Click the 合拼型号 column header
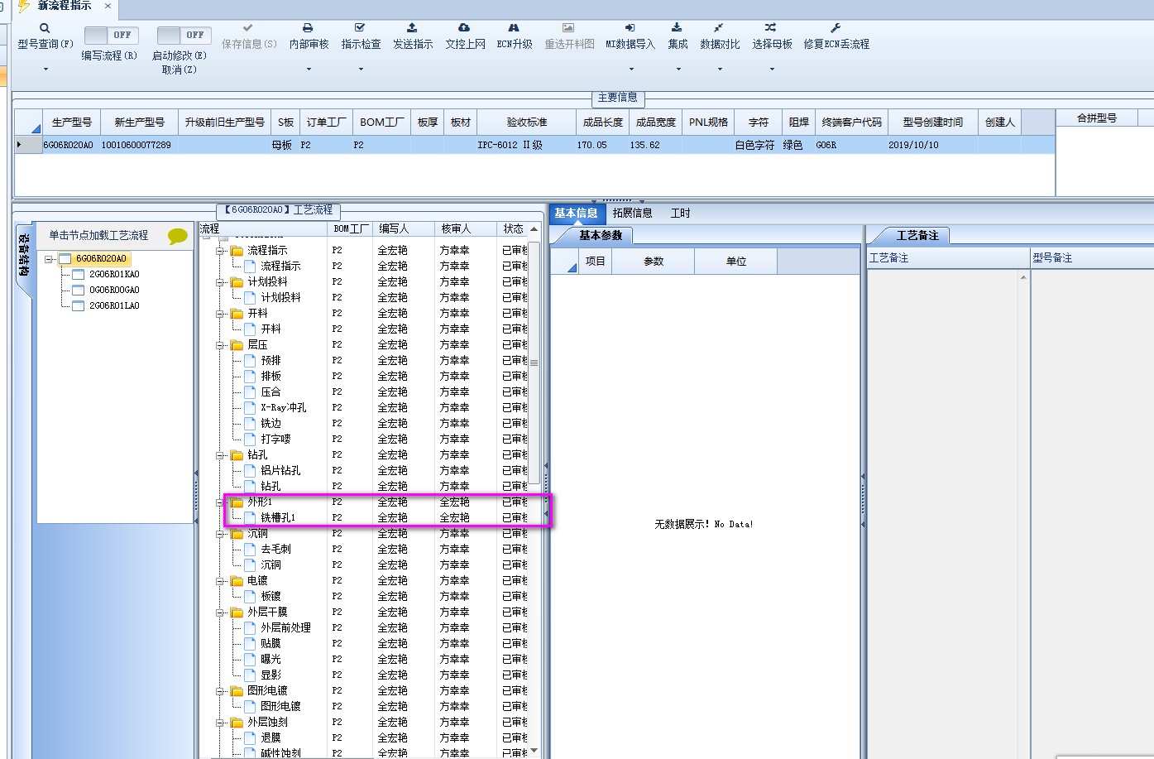 click(1096, 118)
